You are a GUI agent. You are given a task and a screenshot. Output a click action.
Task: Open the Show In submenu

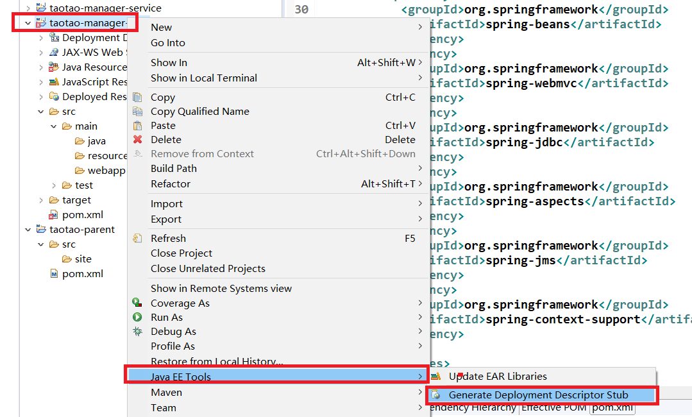278,63
